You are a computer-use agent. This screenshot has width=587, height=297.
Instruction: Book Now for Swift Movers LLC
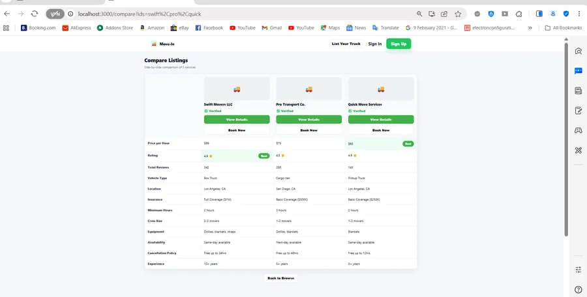[x=237, y=130]
